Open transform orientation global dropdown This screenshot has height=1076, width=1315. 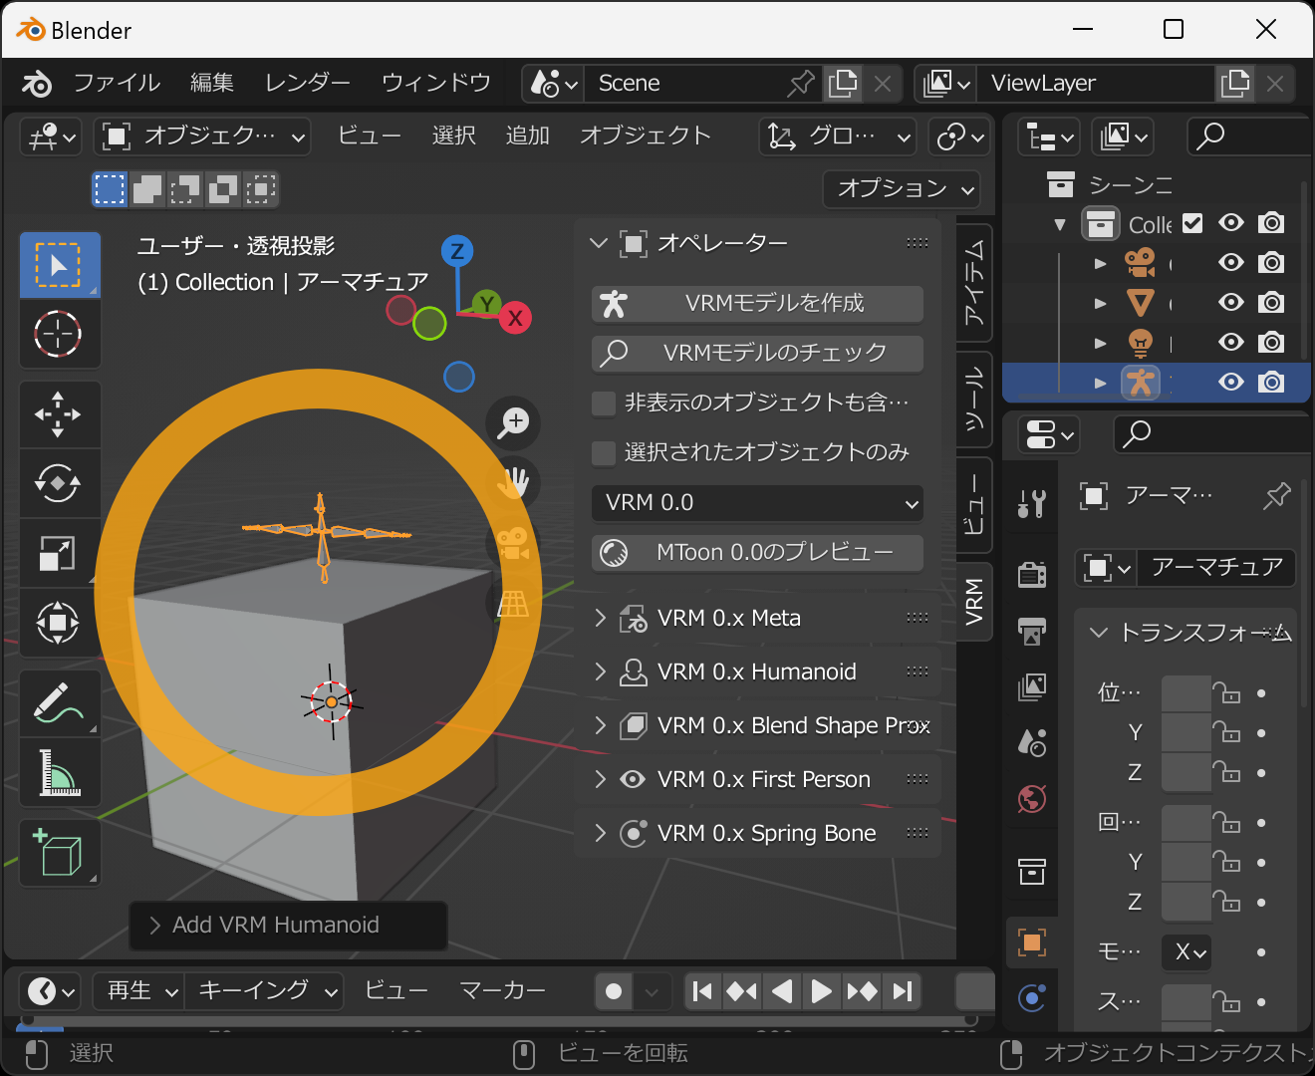pos(838,136)
